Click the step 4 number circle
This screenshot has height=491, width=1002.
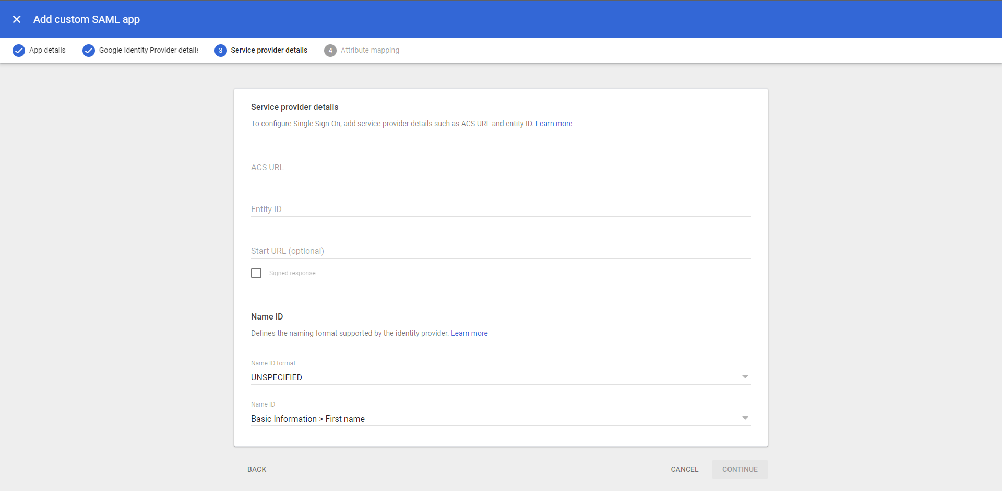[330, 51]
